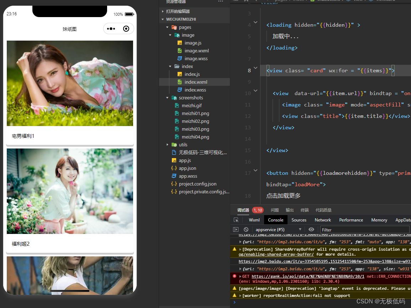411x308 pixels.
Task: Open index.wxss file
Action: (195, 90)
